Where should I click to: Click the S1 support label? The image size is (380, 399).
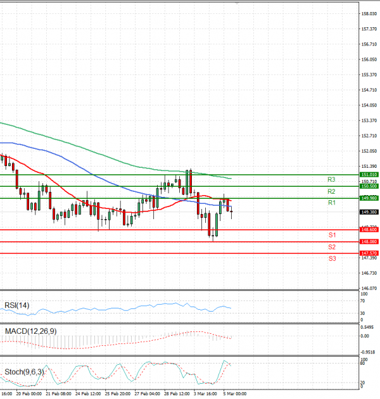tap(332, 235)
